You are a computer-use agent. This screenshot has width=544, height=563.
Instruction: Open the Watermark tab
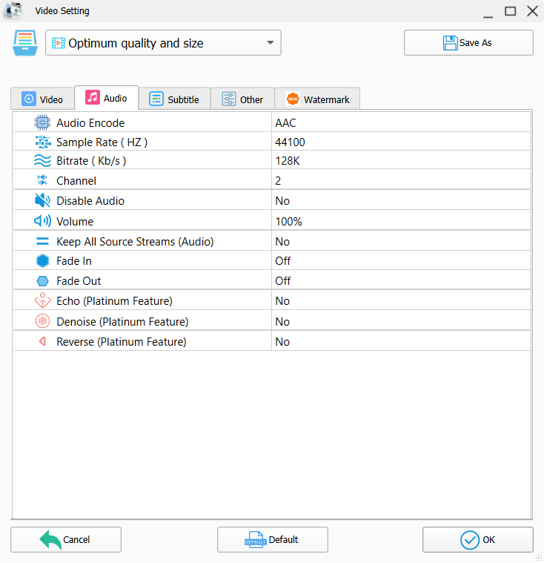click(x=317, y=99)
